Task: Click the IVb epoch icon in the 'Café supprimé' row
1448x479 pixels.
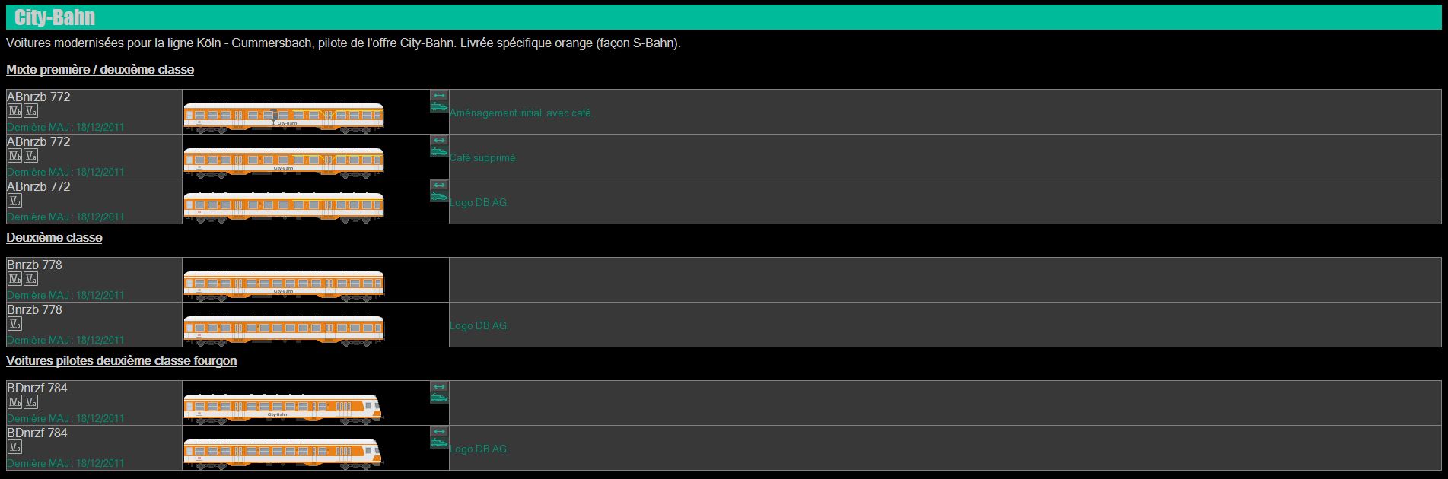Action: (x=14, y=156)
